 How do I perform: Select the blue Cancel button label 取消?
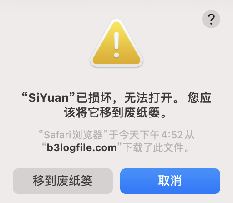[170, 181]
